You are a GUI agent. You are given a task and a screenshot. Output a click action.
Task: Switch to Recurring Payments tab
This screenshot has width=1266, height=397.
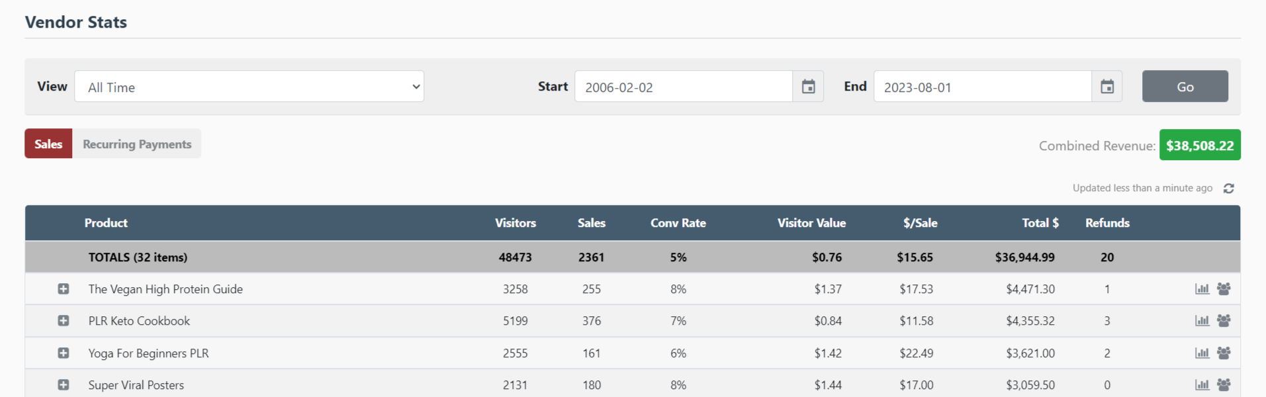[x=137, y=144]
